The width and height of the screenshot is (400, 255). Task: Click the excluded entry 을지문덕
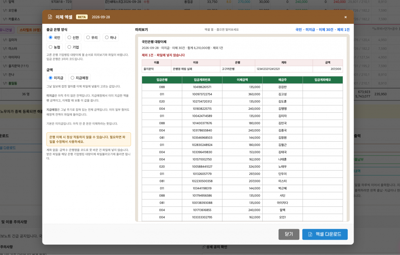coord(156,69)
